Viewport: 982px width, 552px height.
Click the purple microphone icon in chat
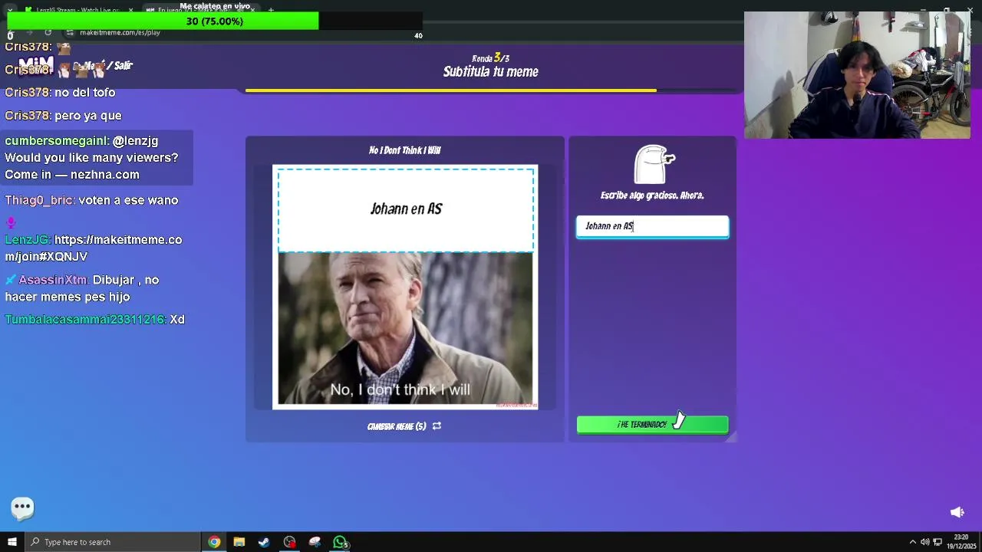tap(11, 223)
